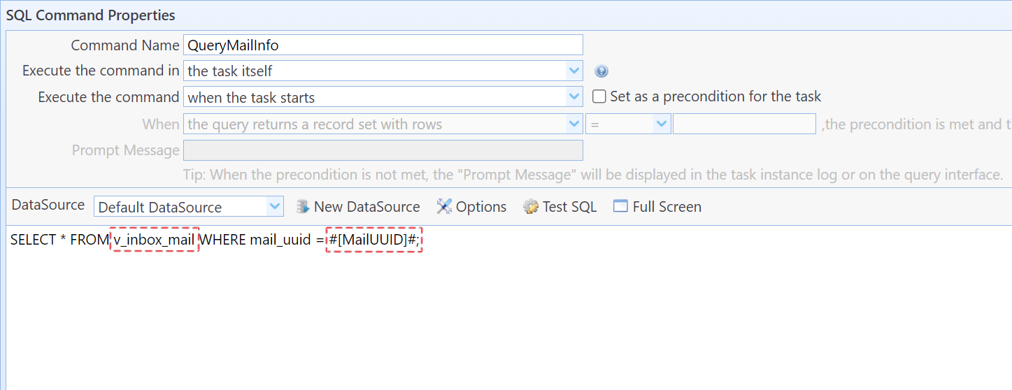The width and height of the screenshot is (1012, 390).
Task: Click the Command Name field with QueryMailInfo
Action: click(x=383, y=45)
